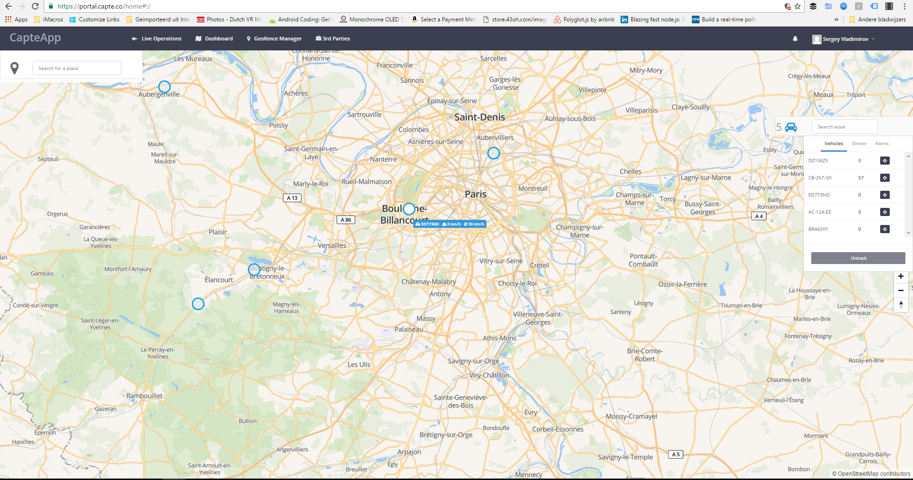The width and height of the screenshot is (913, 480).
Task: Locate vehicle ED773ND with its target icon
Action: [884, 195]
